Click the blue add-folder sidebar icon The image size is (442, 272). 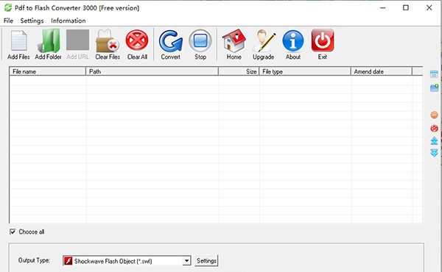(x=434, y=87)
